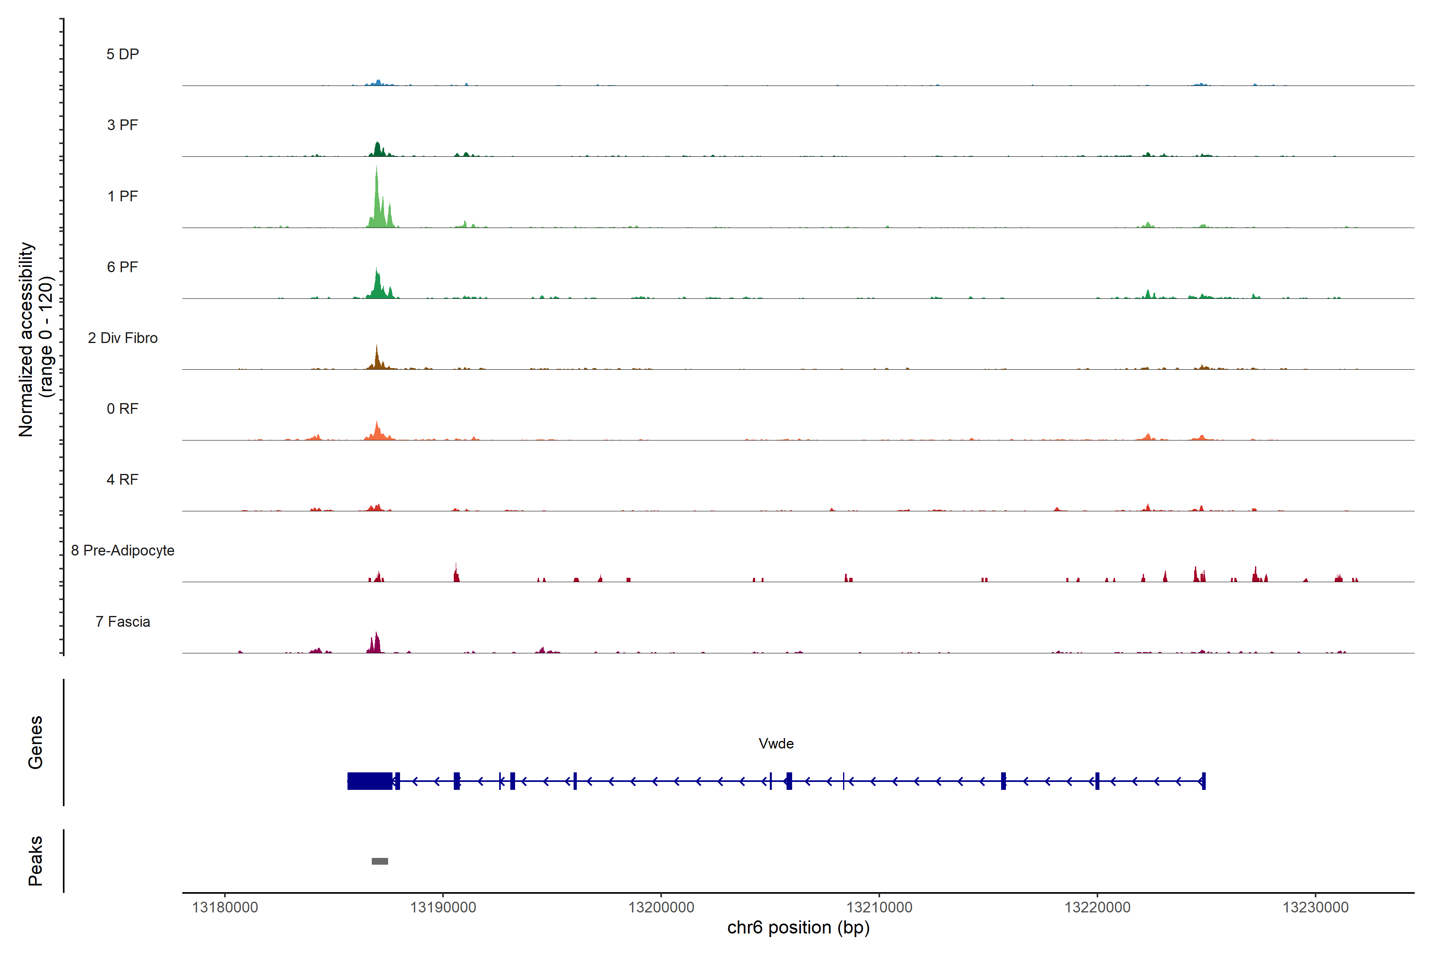Screen dimensions: 1433x955
Task: Select the 3 PF track label
Action: point(123,125)
